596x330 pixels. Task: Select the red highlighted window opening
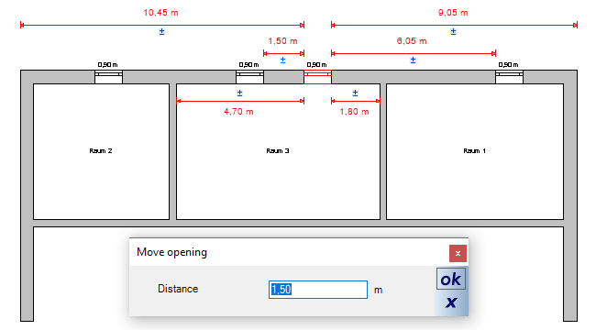[x=317, y=77]
